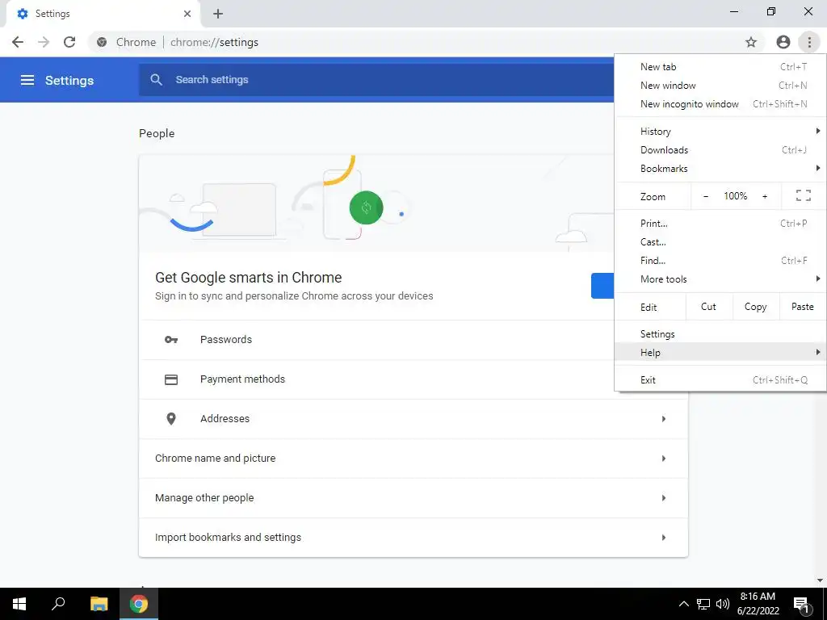Click the browser back arrow

(18, 42)
